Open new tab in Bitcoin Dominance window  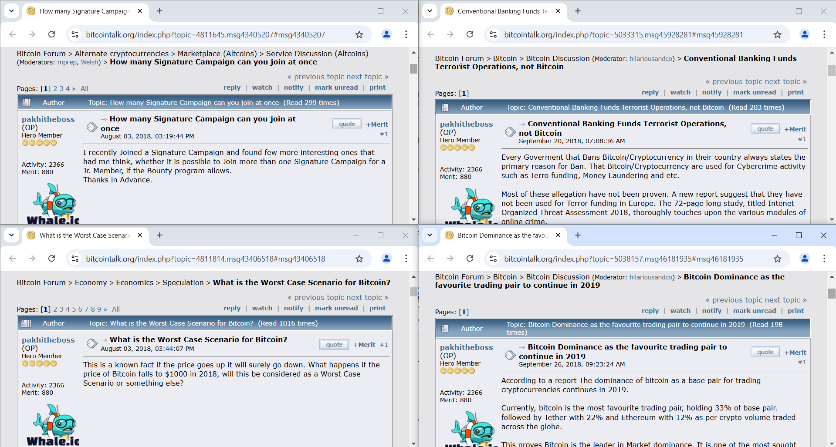tap(578, 235)
